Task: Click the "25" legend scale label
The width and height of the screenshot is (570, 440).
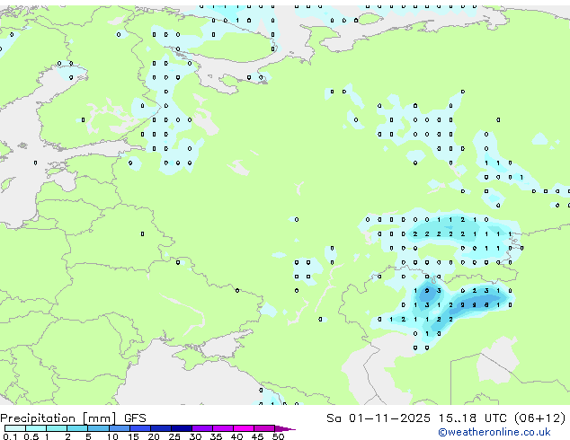Action: tap(174, 436)
